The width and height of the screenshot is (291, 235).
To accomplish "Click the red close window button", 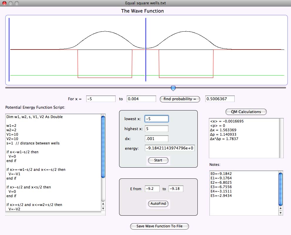I will pos(4,3).
